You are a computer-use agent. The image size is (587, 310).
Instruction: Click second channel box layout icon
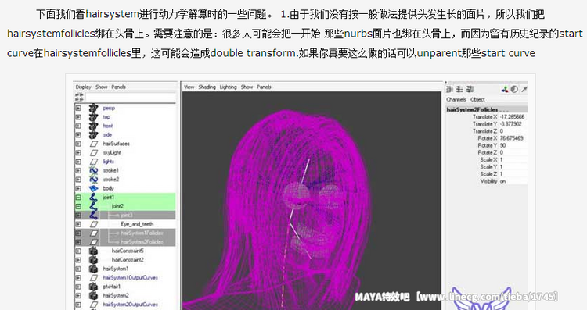pos(459,89)
